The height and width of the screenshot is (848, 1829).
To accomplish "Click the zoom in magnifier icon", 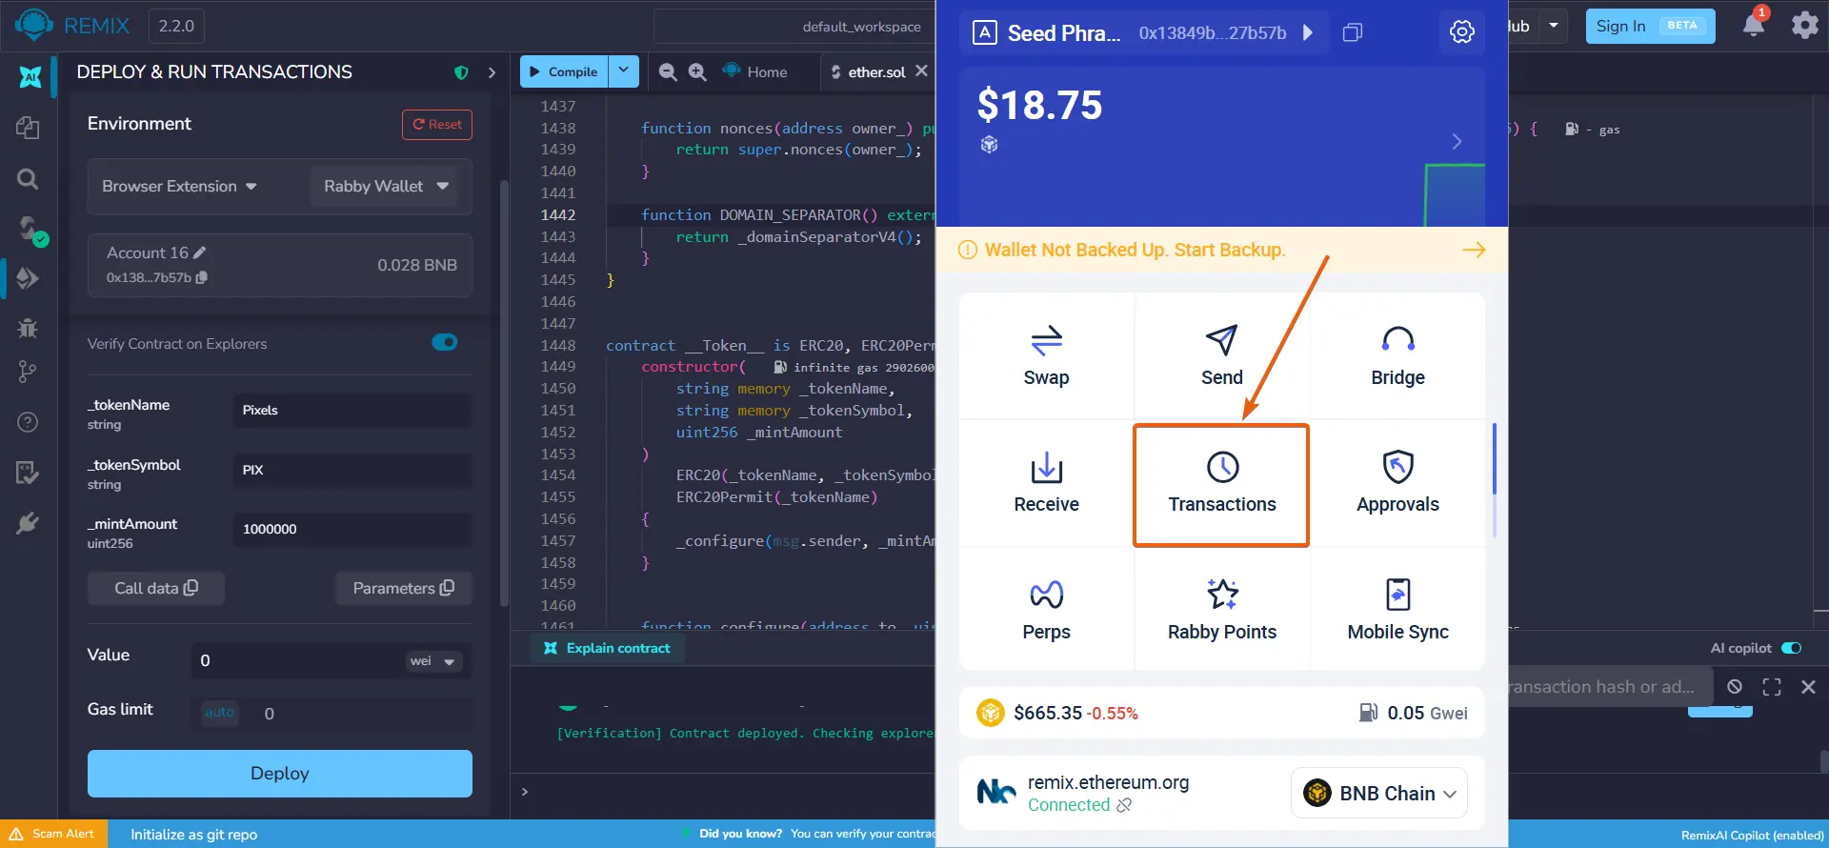I will point(697,71).
